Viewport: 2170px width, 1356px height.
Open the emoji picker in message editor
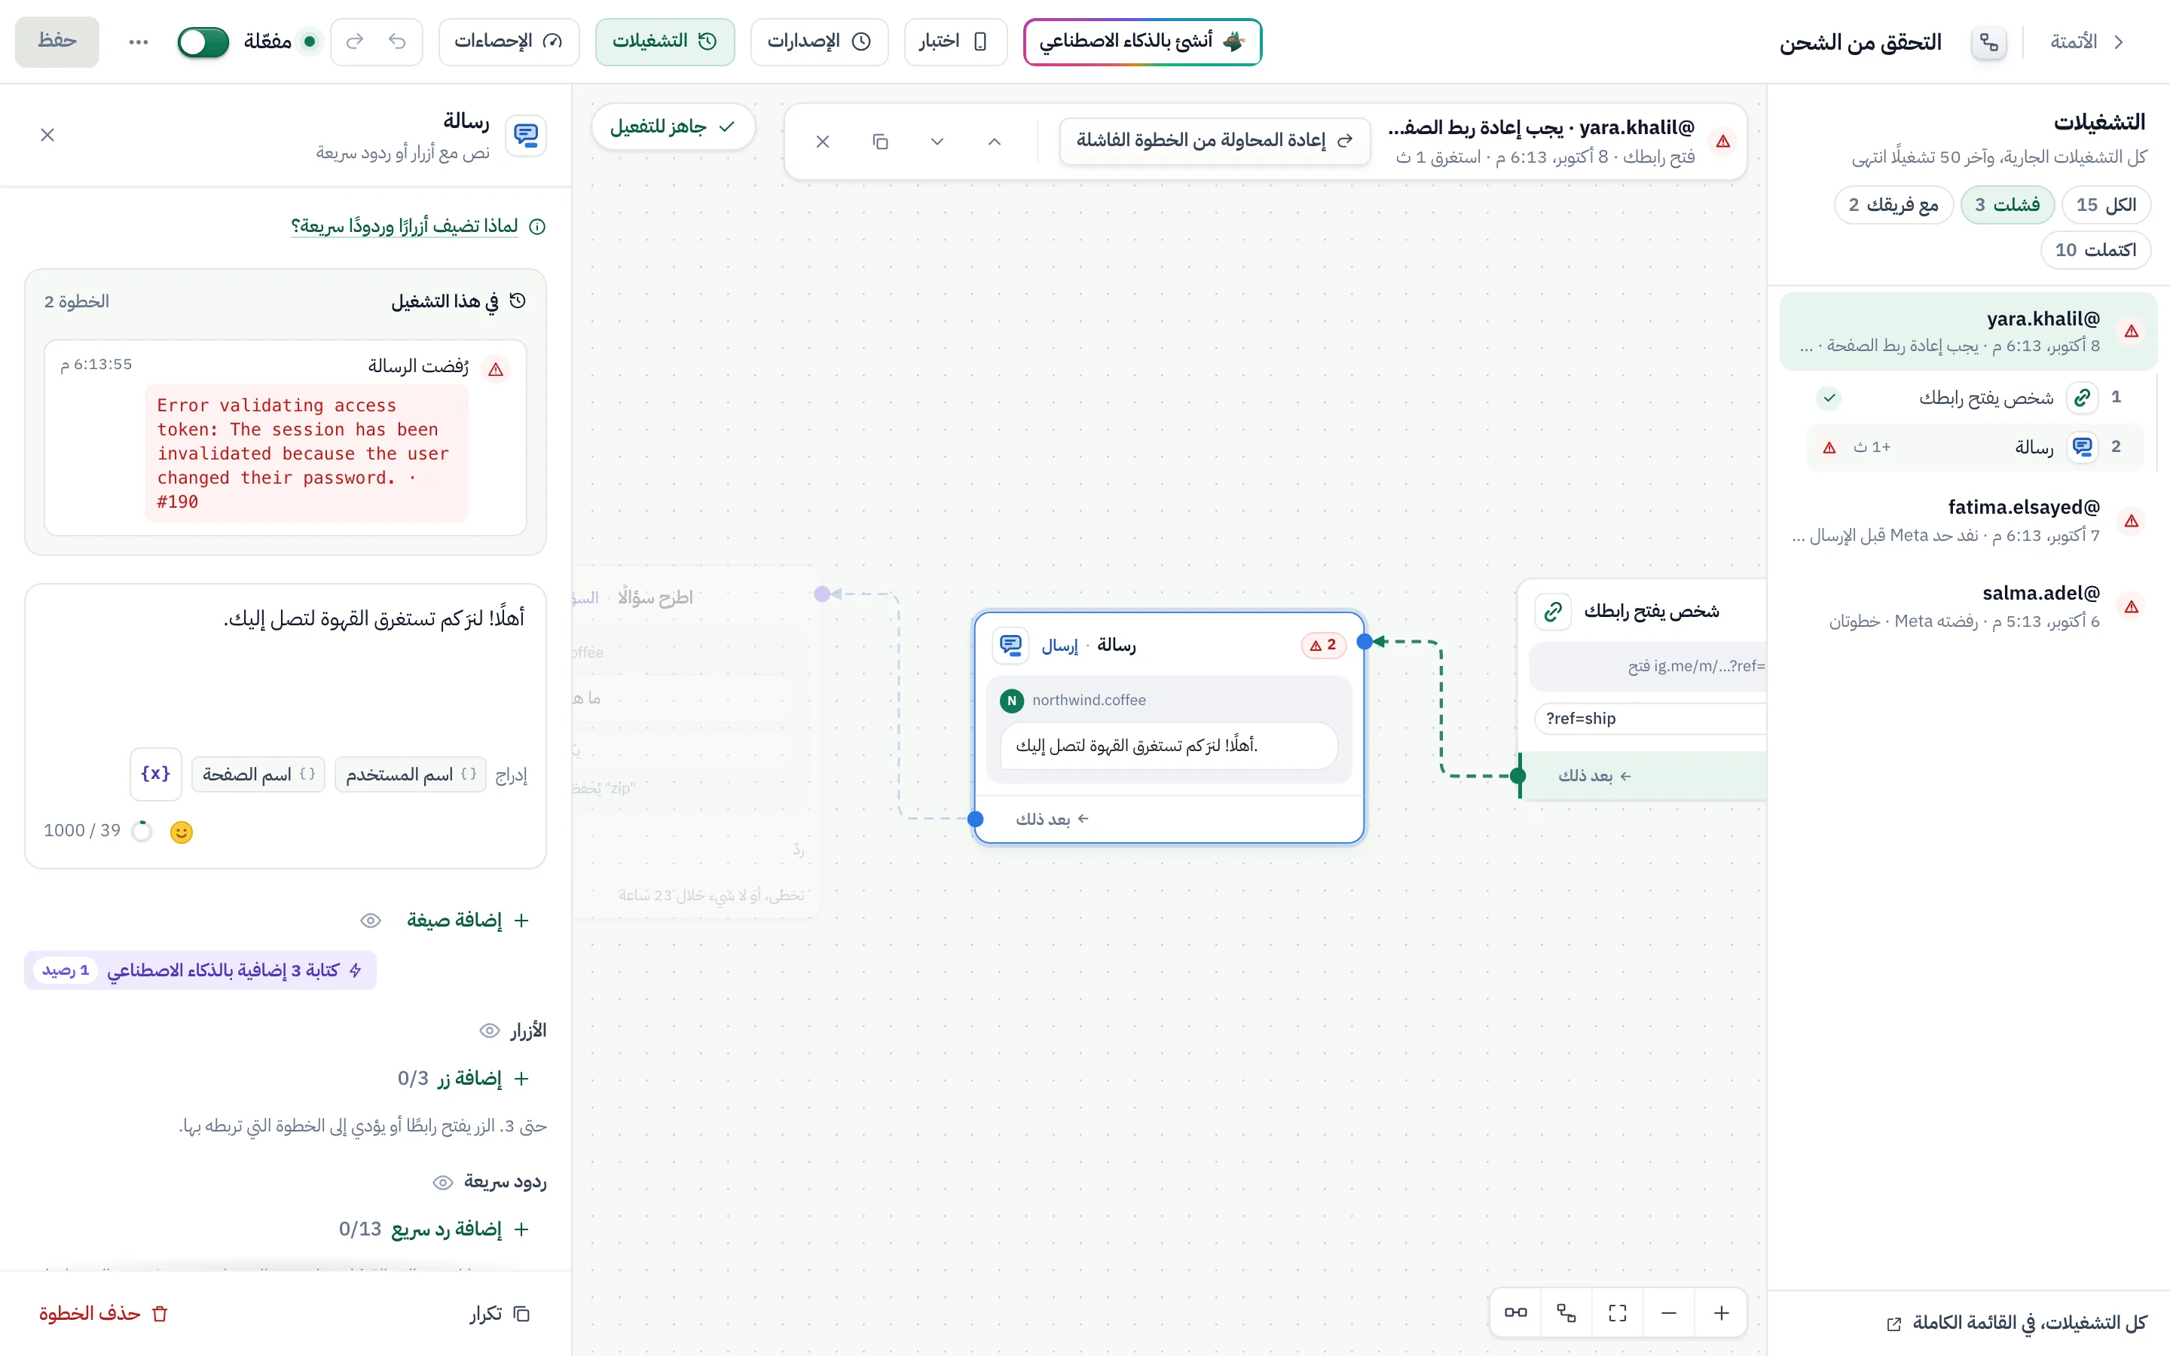coord(181,832)
